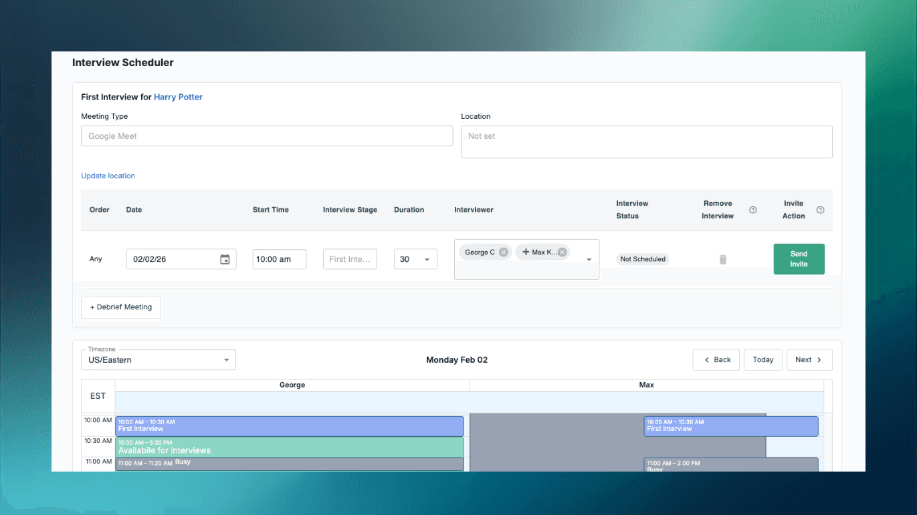Image resolution: width=917 pixels, height=515 pixels.
Task: Select Max's First Interview calendar event
Action: [x=731, y=426]
